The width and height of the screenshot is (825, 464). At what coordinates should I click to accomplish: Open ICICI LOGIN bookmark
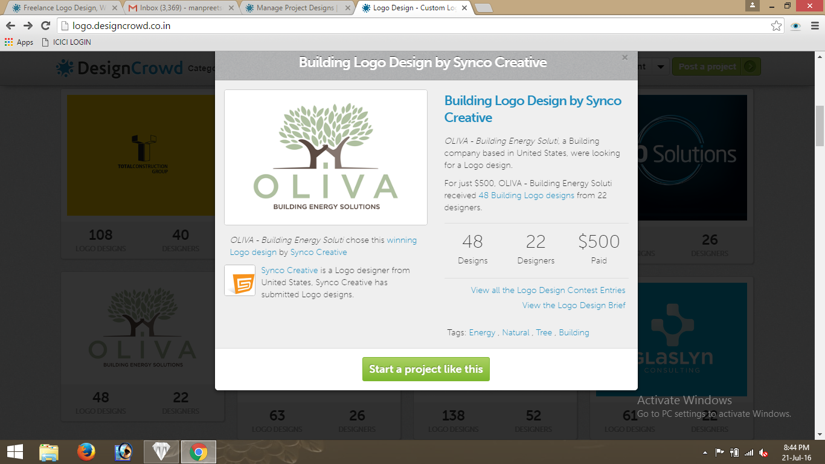coord(66,42)
